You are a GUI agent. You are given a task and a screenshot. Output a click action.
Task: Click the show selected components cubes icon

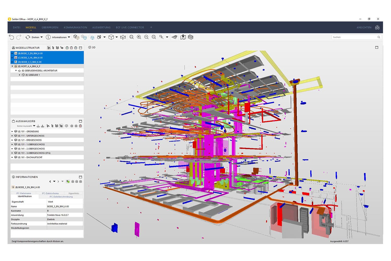coord(76,37)
